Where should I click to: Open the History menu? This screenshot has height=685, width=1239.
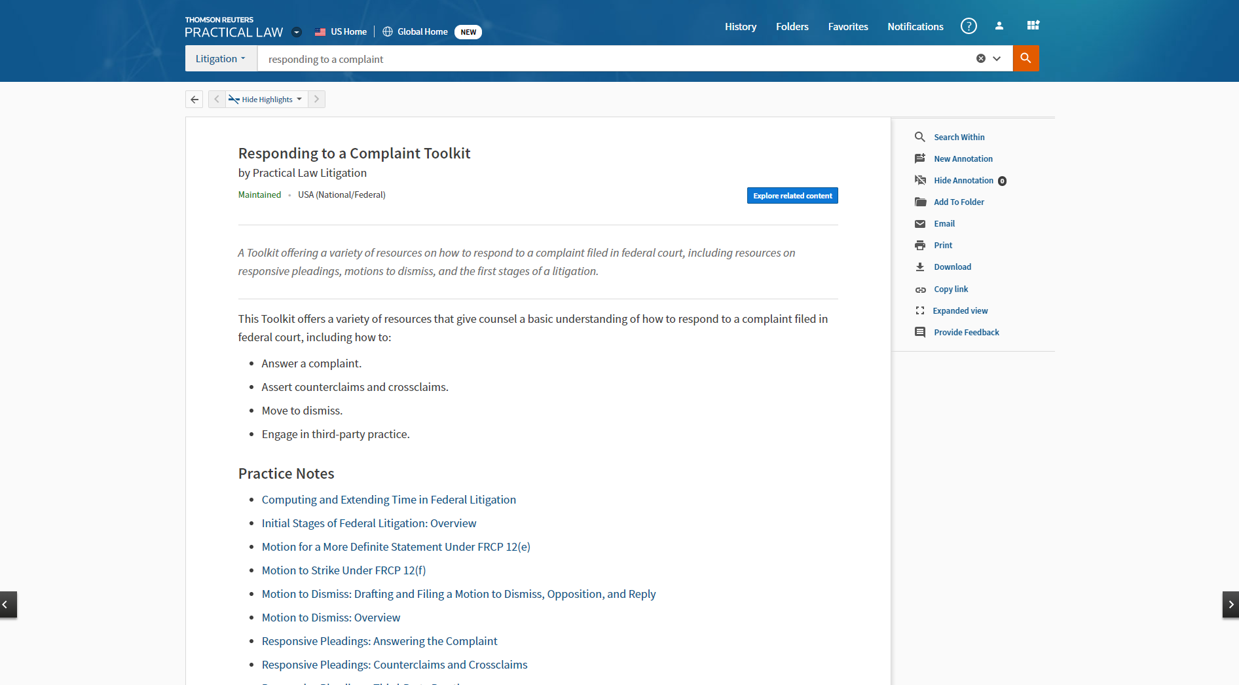(740, 27)
